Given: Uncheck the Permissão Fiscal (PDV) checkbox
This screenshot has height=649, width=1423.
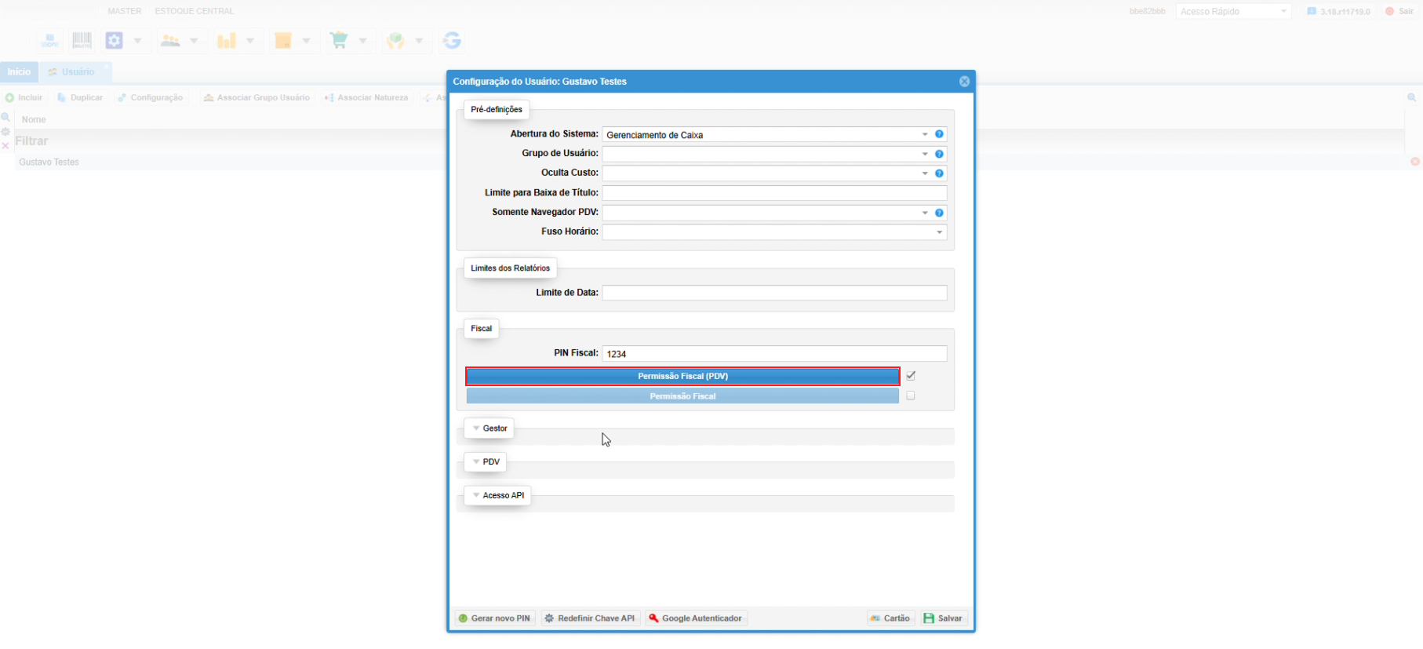Looking at the screenshot, I should point(911,376).
